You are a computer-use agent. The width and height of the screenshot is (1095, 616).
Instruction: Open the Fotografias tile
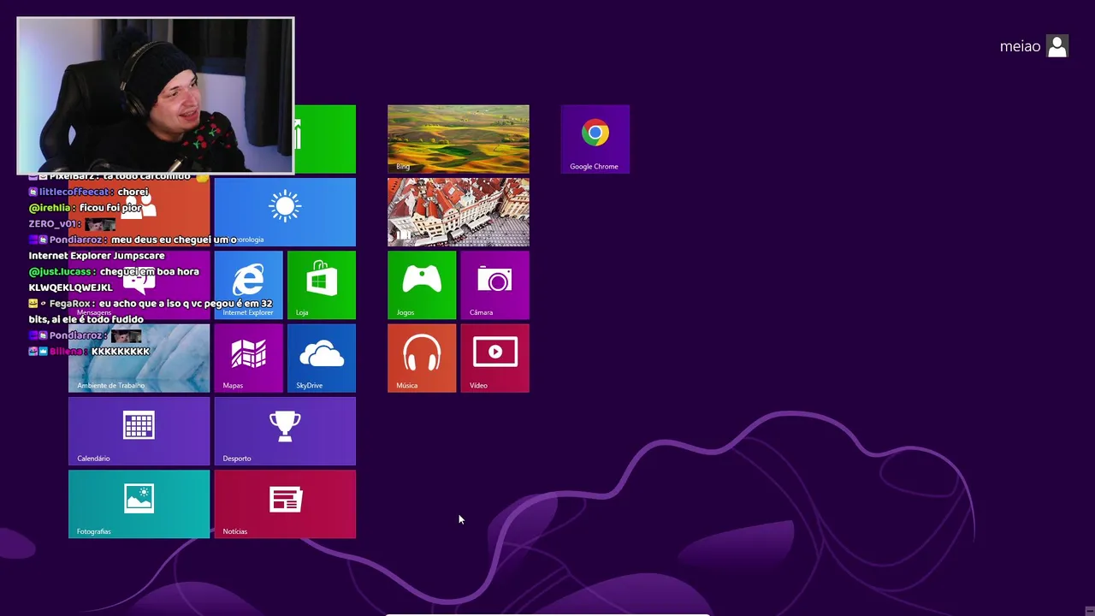click(x=139, y=504)
